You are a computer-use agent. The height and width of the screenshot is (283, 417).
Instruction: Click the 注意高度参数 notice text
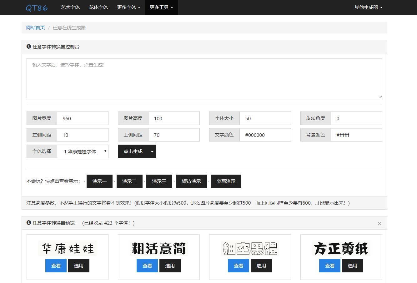pyautogui.click(x=188, y=203)
